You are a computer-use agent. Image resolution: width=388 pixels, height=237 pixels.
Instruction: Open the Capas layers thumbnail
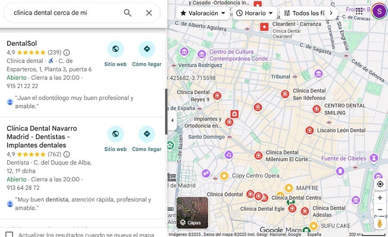(192, 213)
